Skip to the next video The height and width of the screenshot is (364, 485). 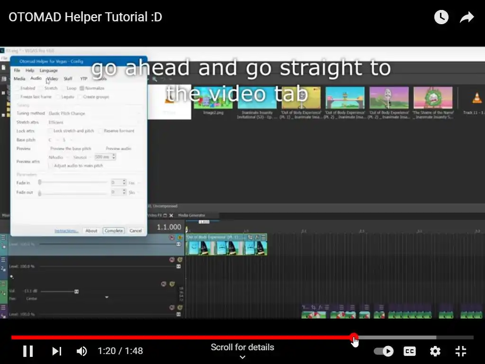[57, 351]
